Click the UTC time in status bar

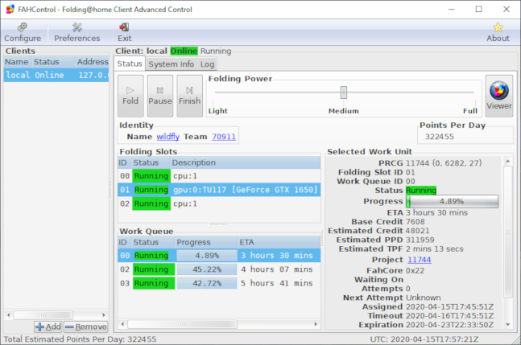click(424, 339)
